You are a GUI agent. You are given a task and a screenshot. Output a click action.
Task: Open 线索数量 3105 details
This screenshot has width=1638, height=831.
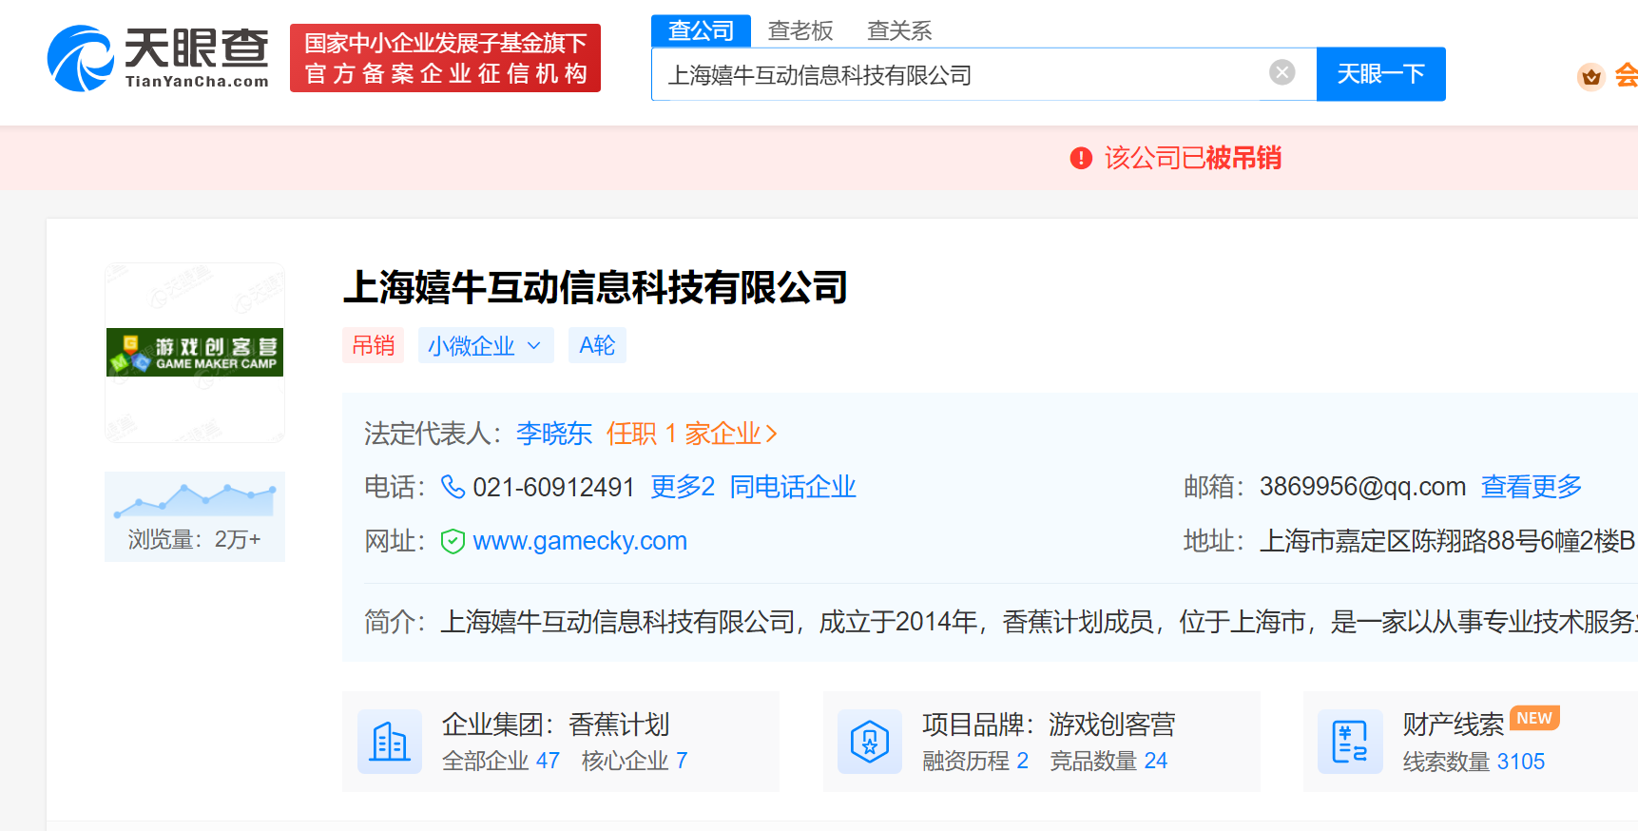[1474, 762]
